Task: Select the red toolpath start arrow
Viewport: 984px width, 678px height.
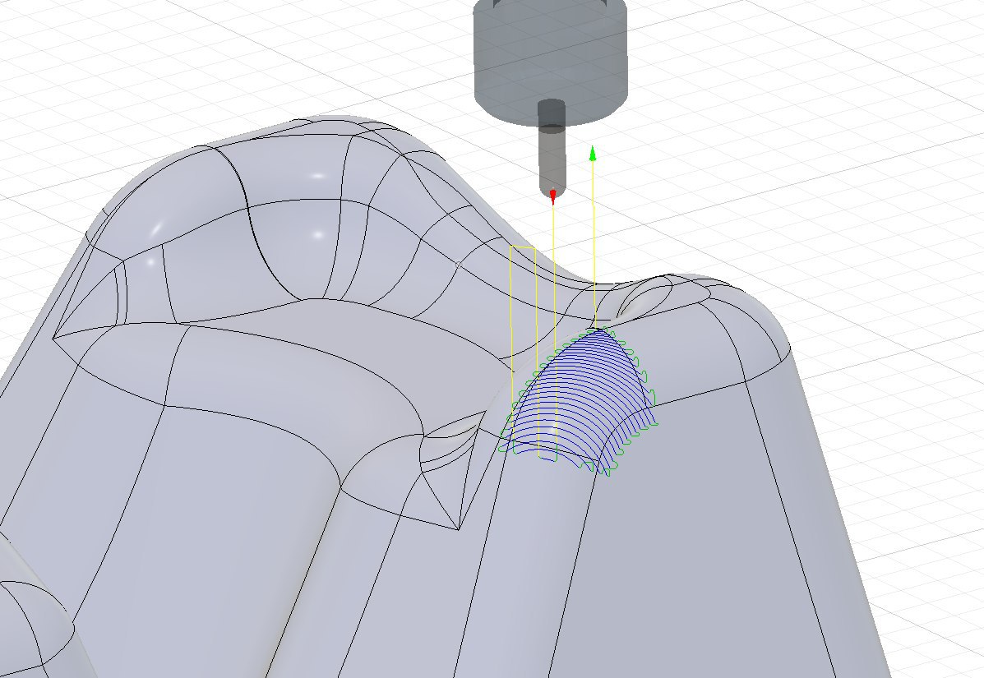Action: point(553,196)
